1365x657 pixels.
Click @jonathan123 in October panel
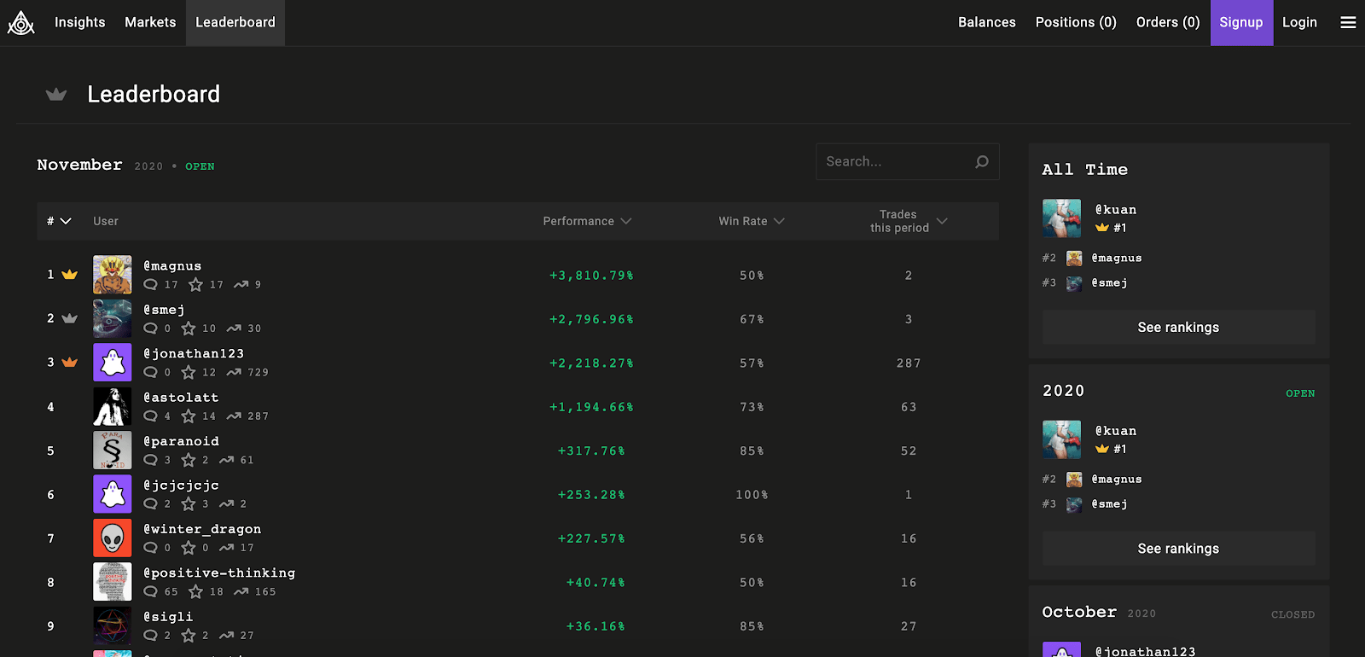[1145, 651]
